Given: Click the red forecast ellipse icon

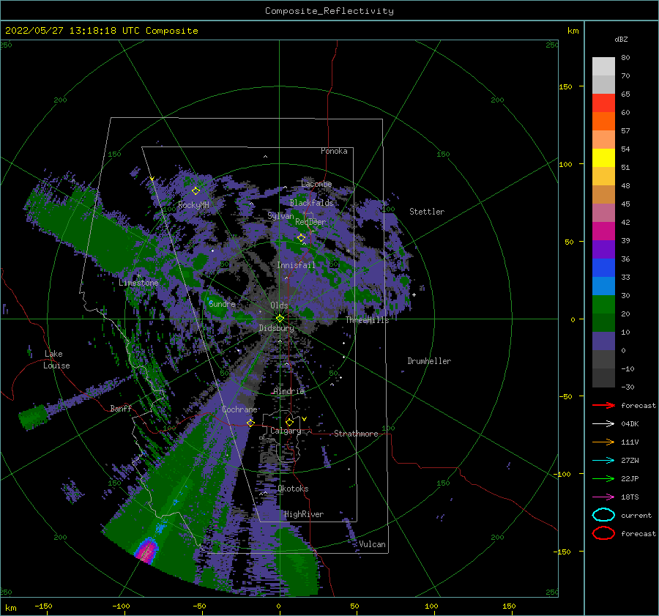Looking at the screenshot, I should pyautogui.click(x=603, y=533).
